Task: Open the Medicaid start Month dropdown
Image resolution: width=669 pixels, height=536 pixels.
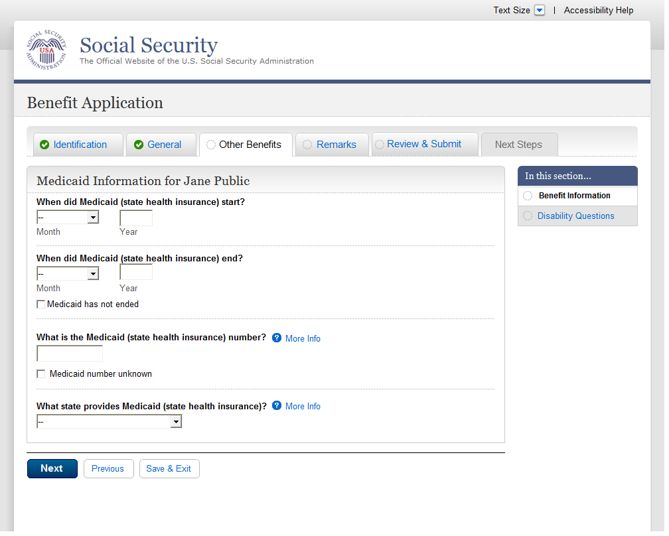Action: pos(68,217)
